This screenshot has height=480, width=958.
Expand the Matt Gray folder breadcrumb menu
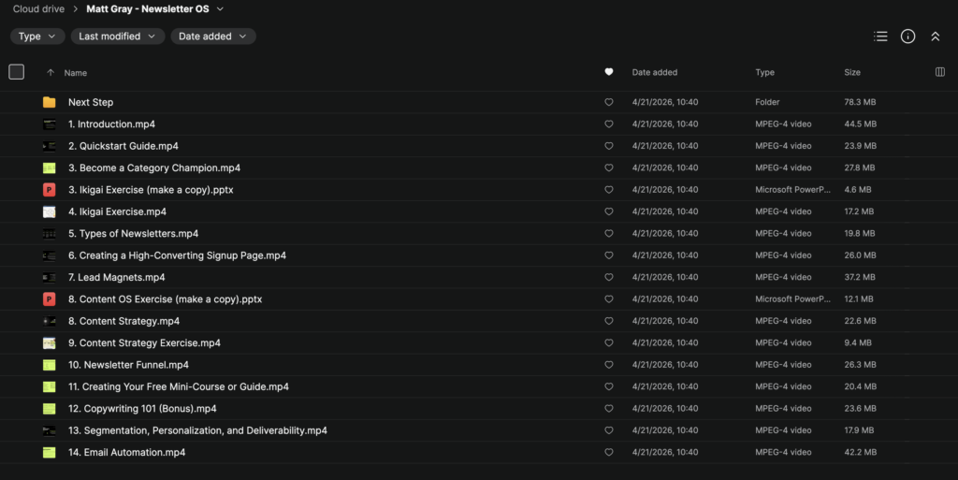[x=220, y=9]
